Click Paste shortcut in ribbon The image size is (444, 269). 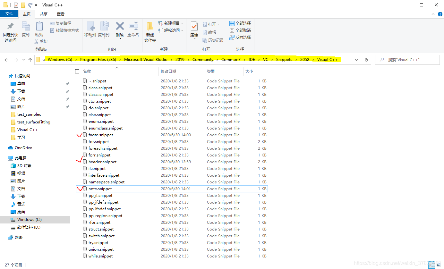click(64, 30)
